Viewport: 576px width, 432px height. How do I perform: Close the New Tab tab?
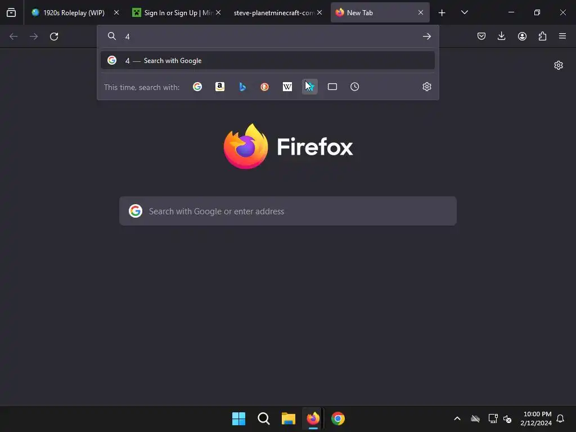pos(421,12)
